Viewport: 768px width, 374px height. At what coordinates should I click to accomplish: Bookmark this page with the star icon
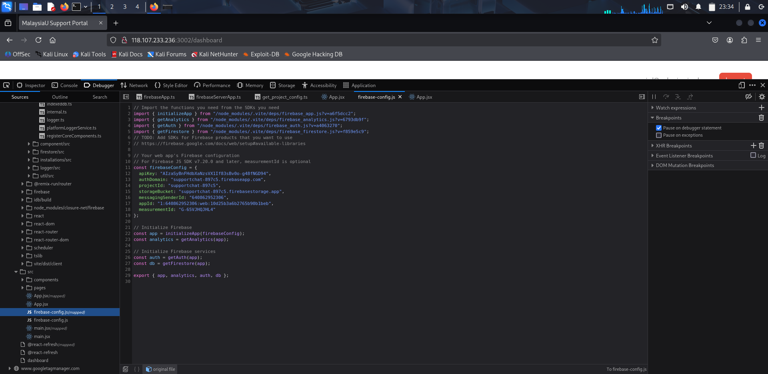pyautogui.click(x=654, y=40)
